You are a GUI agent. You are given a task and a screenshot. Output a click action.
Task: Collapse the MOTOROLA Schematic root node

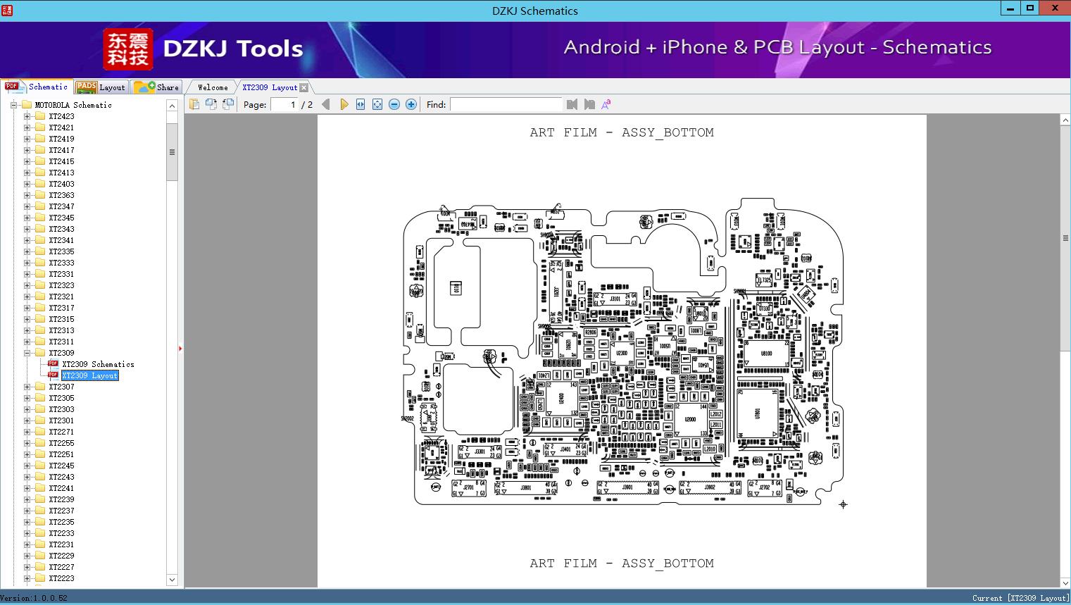pyautogui.click(x=13, y=105)
